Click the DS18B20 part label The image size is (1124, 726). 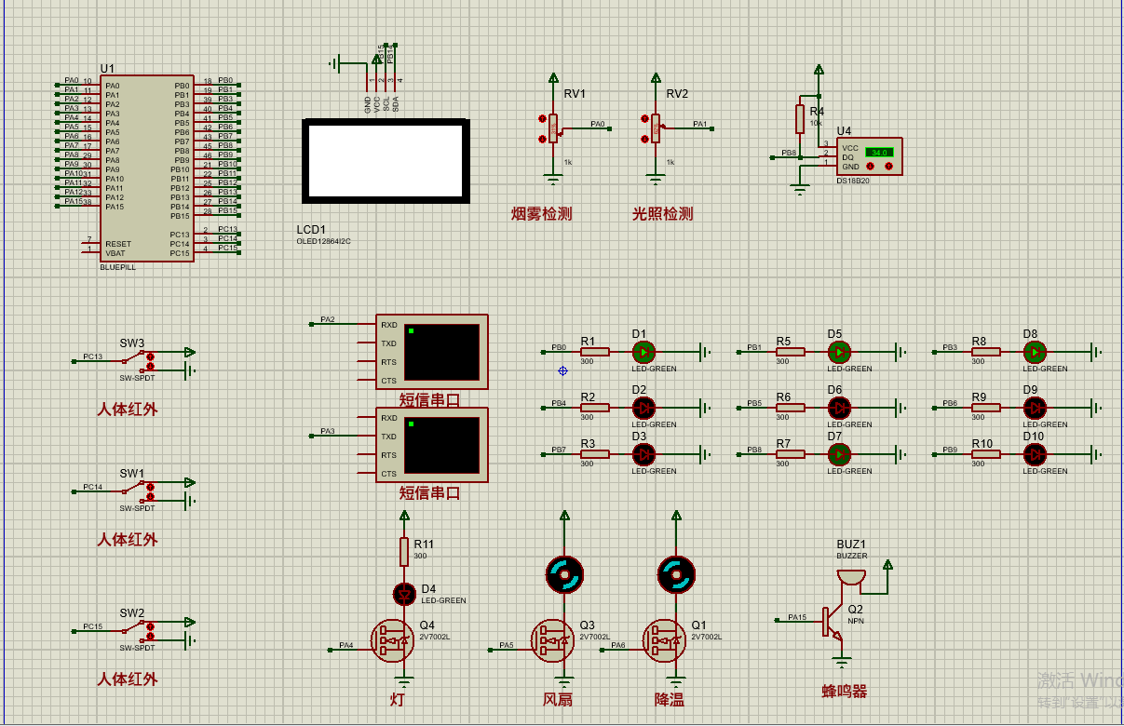tap(853, 181)
